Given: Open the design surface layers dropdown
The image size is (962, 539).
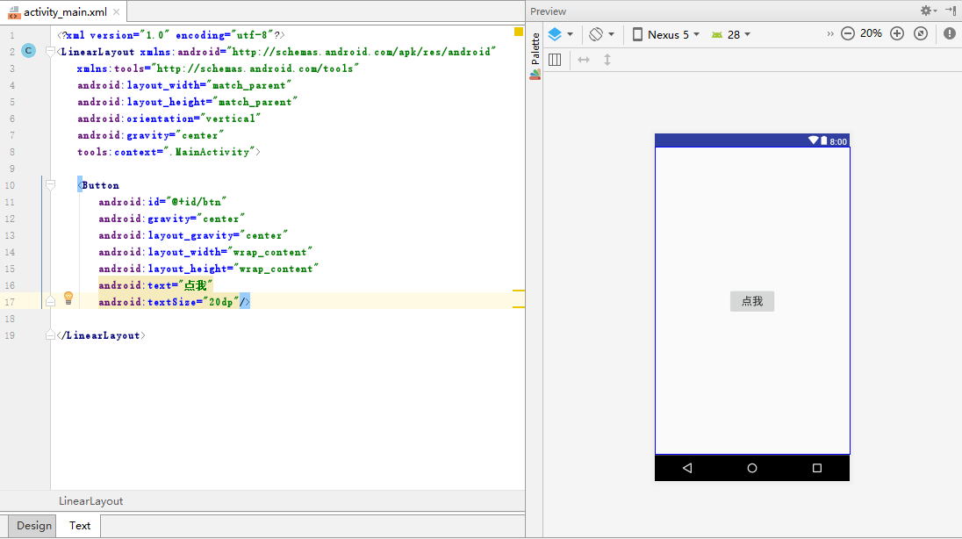Looking at the screenshot, I should pyautogui.click(x=560, y=34).
